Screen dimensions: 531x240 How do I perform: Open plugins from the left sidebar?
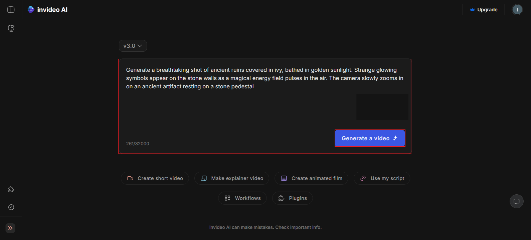[x=11, y=189]
